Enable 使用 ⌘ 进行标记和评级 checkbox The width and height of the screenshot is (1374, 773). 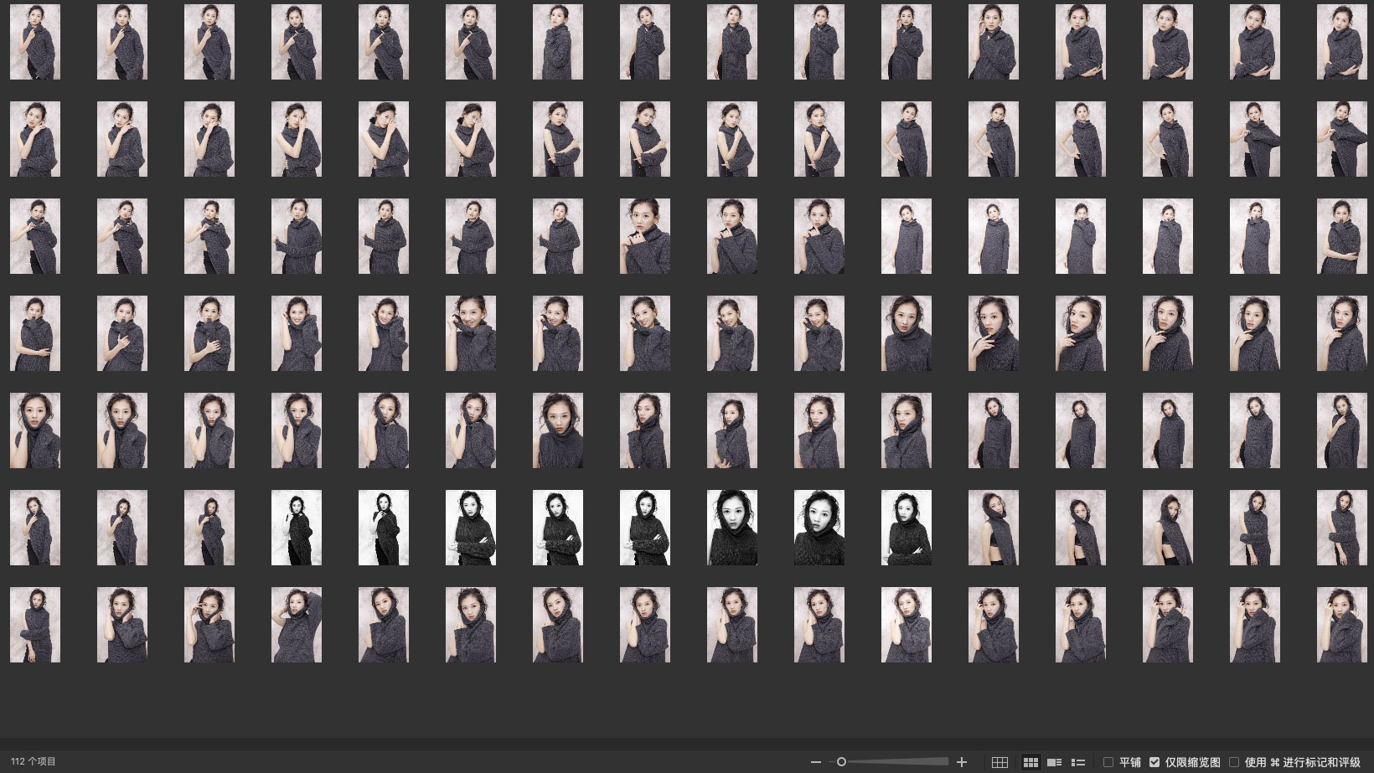pos(1234,762)
